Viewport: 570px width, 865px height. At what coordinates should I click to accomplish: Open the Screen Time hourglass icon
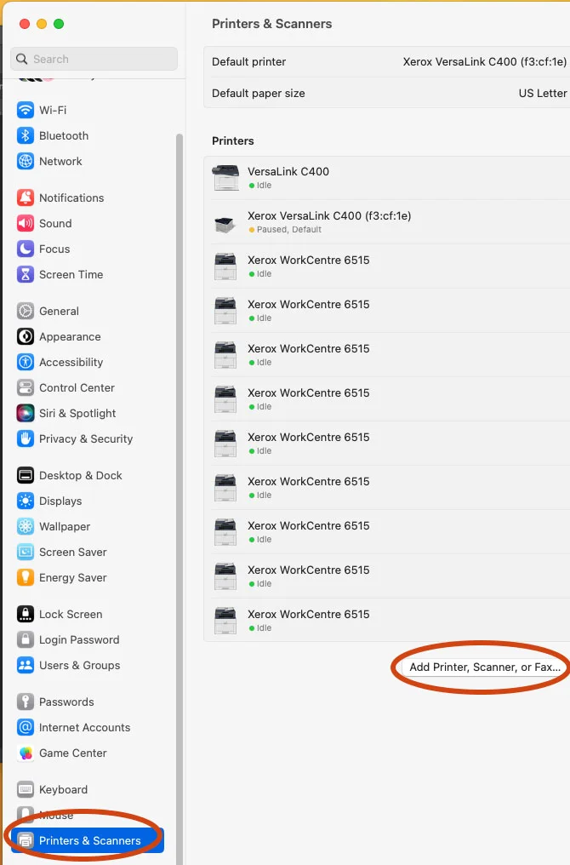[26, 274]
